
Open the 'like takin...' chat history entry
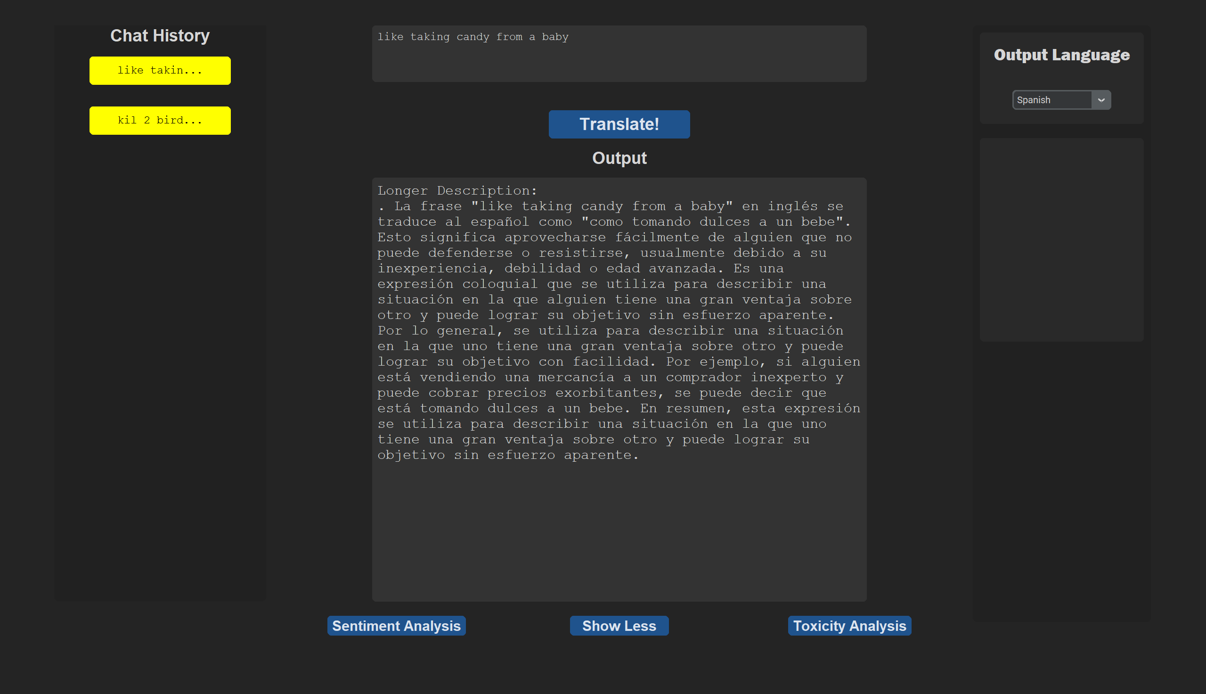pos(160,71)
